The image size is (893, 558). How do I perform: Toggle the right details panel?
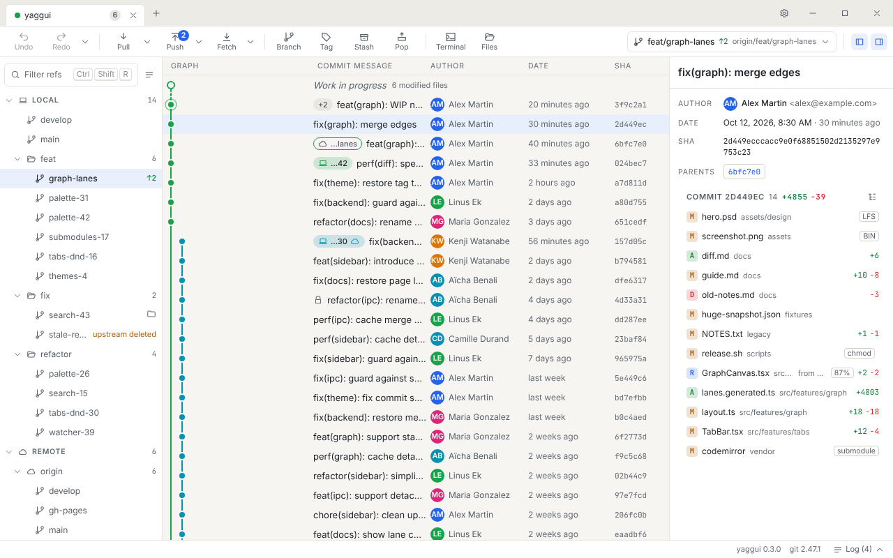[879, 42]
